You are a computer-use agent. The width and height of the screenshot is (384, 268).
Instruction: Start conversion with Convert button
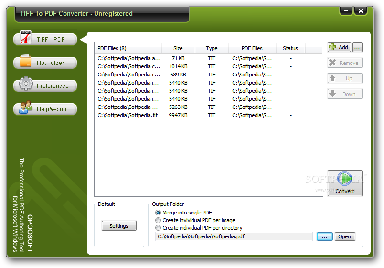click(x=345, y=183)
